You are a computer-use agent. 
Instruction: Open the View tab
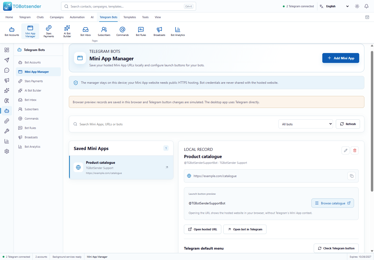tap(158, 17)
